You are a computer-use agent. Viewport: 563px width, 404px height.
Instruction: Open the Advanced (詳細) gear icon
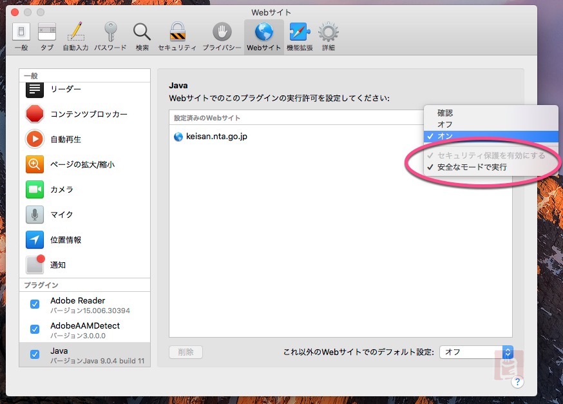coord(329,36)
